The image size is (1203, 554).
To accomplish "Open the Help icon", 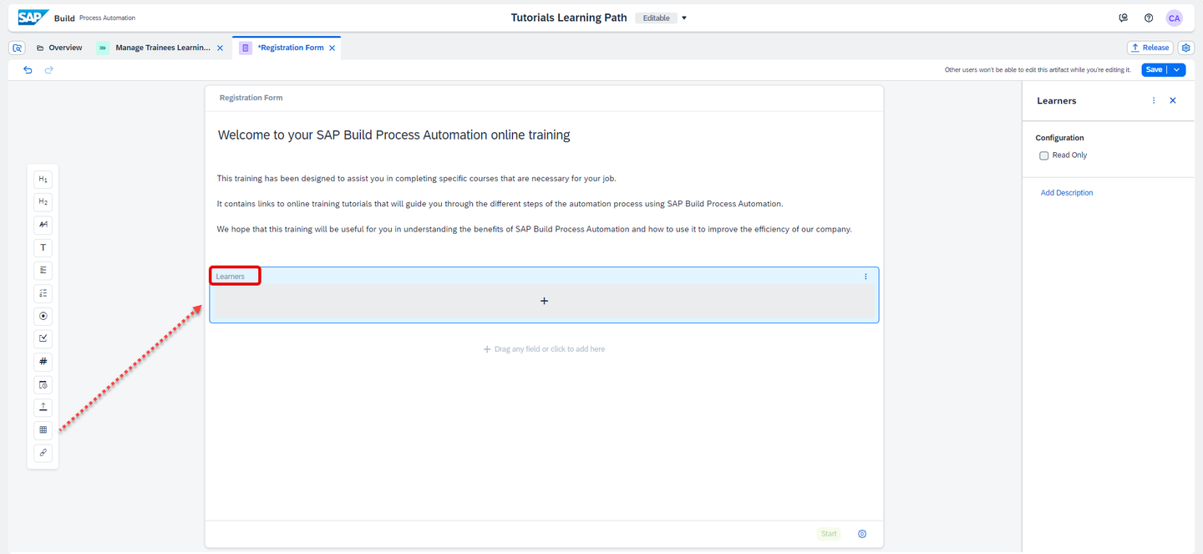I will point(1149,18).
